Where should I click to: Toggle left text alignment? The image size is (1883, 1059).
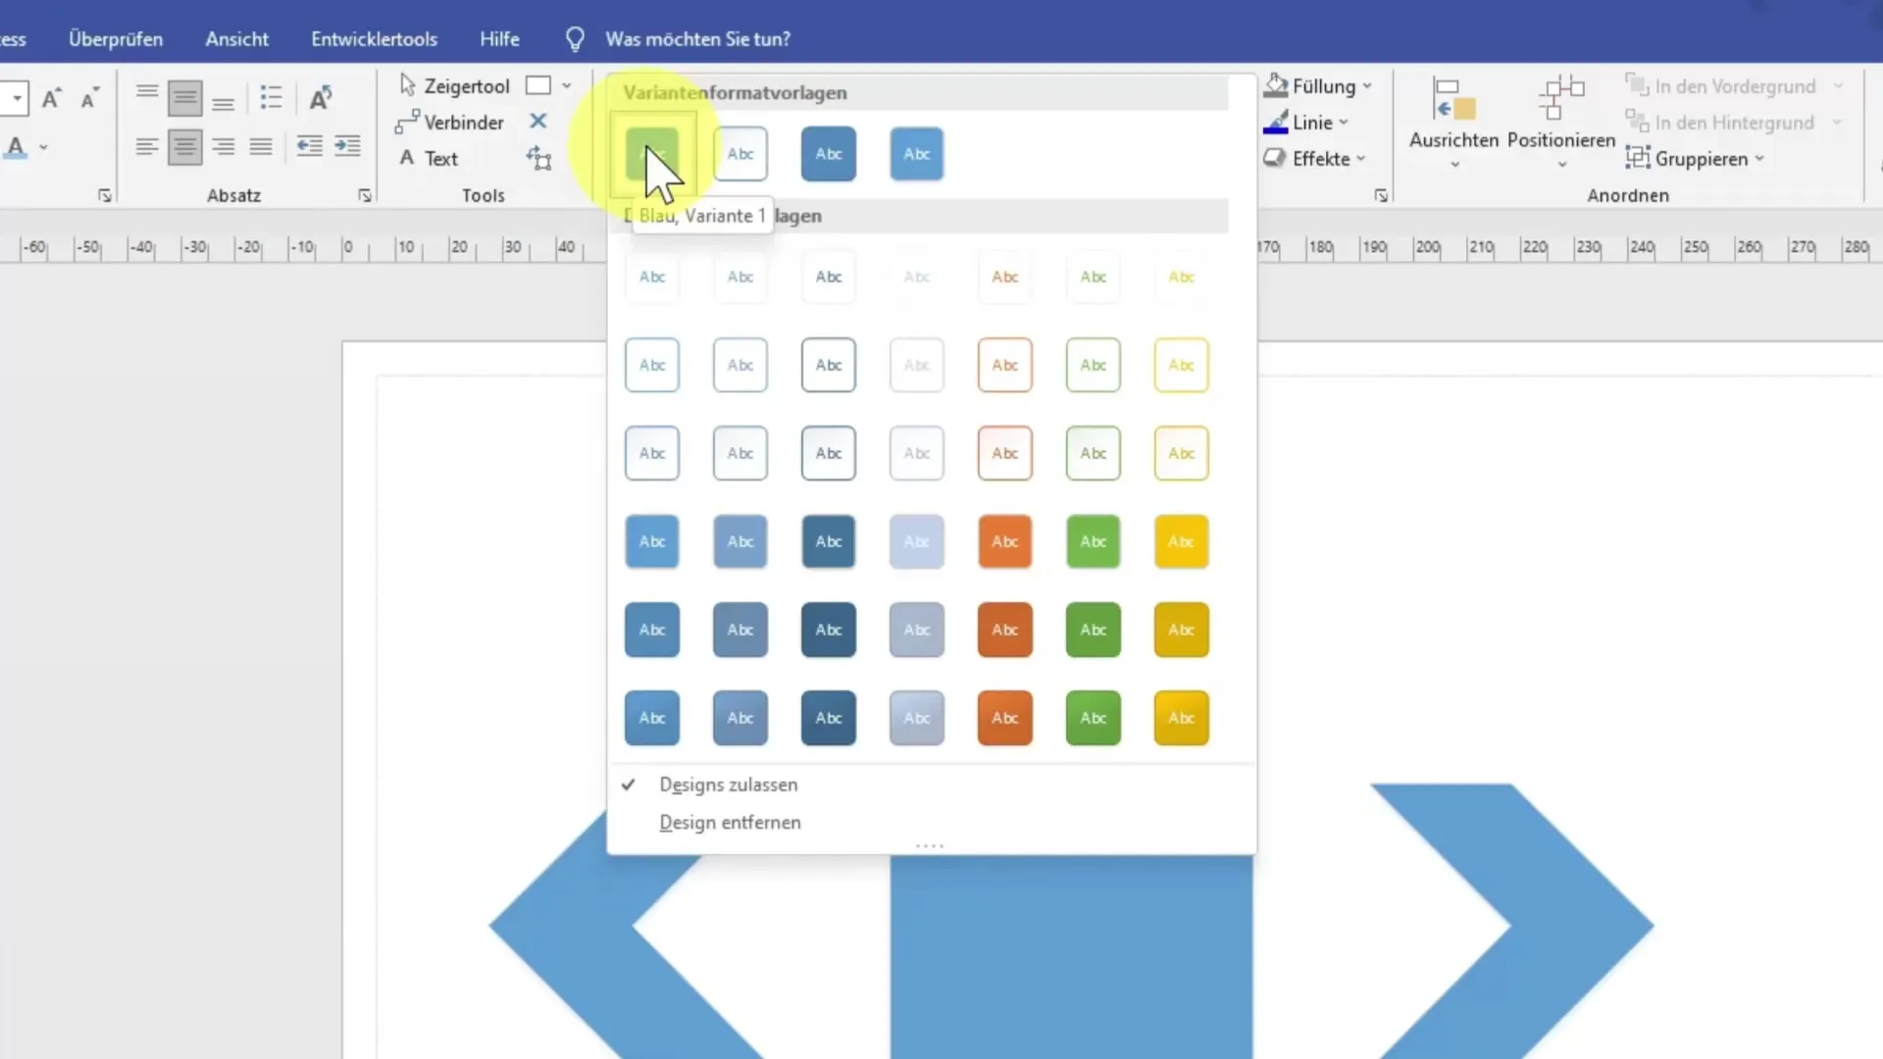[147, 147]
